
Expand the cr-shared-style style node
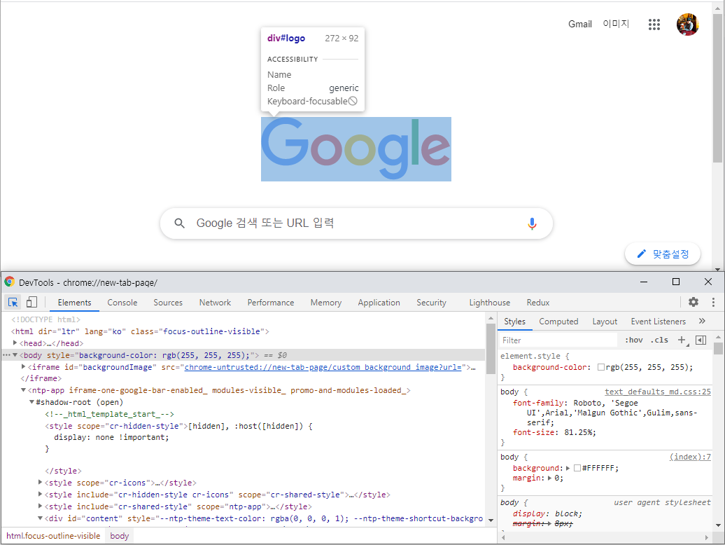(x=40, y=494)
